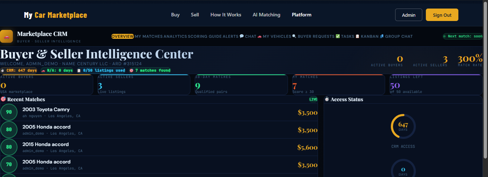Open Group Chat with people icon
The width and height of the screenshot is (488, 177).
(396, 36)
